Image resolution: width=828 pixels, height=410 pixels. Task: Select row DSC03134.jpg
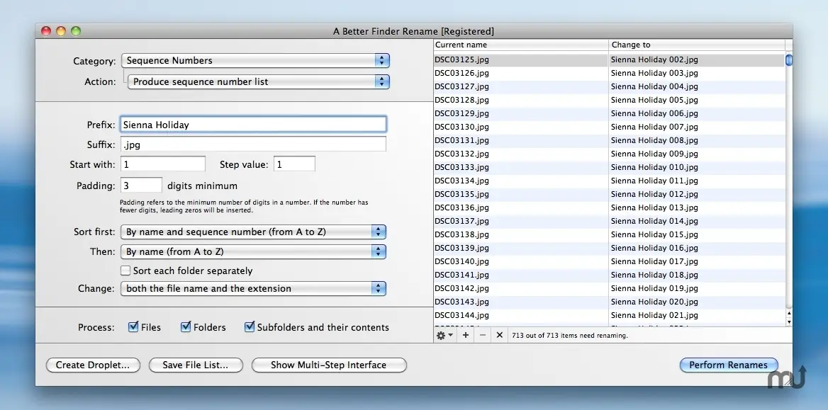610,181
